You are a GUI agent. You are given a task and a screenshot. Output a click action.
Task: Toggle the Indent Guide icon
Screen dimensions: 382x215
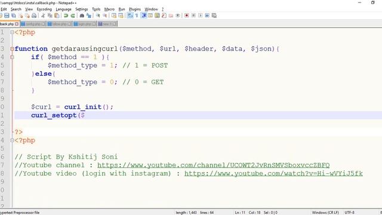click(x=144, y=16)
